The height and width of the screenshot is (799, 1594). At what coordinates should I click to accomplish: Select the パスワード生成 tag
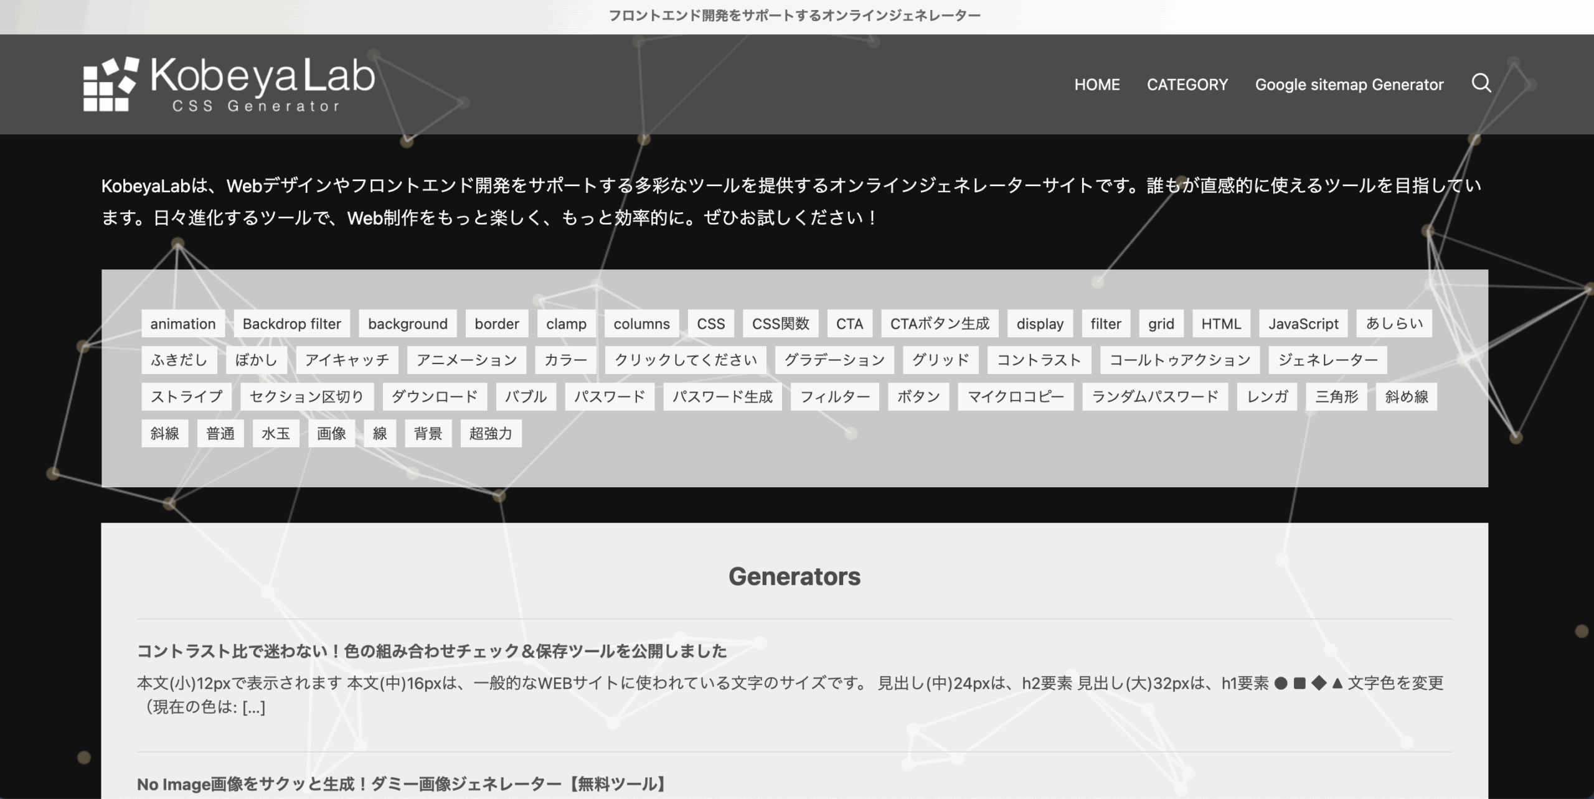tap(724, 396)
